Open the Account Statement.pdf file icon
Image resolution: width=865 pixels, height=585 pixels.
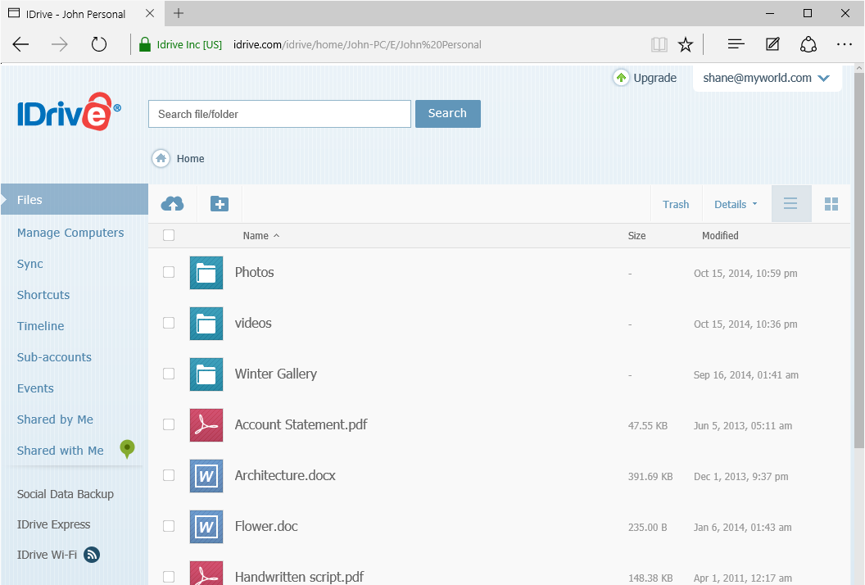(206, 424)
